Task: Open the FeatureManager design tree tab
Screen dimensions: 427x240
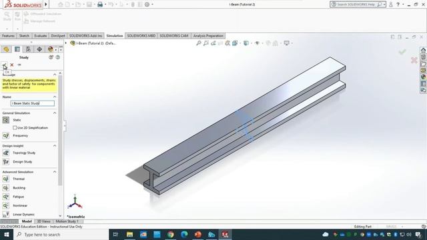Action: [6, 49]
